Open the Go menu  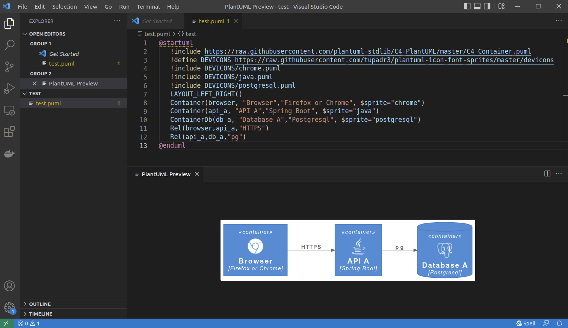[x=108, y=6]
